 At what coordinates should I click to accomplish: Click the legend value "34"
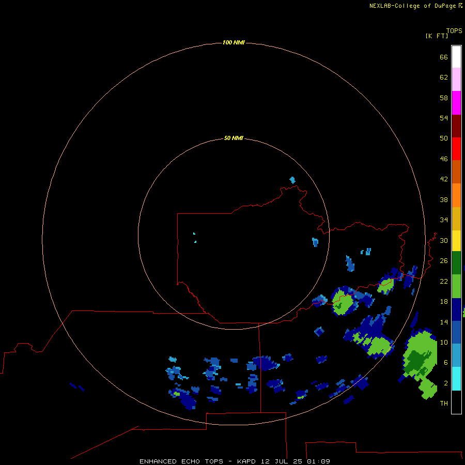[444, 220]
